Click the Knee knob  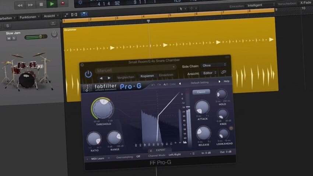[x=222, y=115]
